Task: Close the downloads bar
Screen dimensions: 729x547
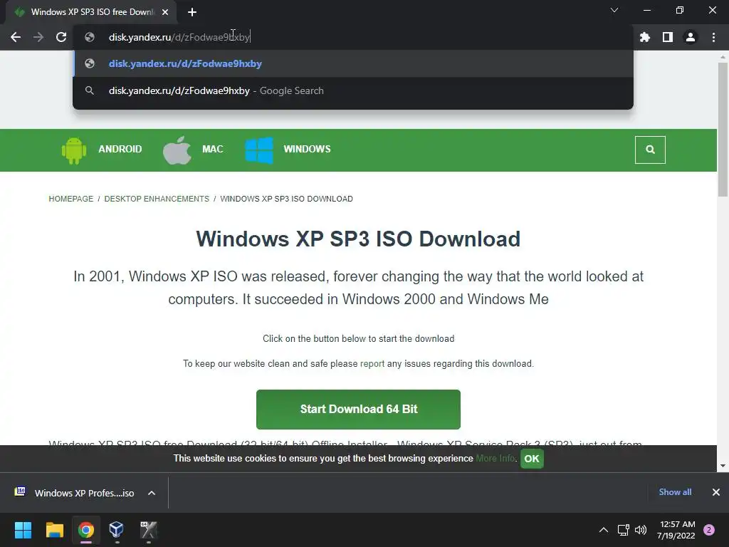Action: click(x=716, y=492)
